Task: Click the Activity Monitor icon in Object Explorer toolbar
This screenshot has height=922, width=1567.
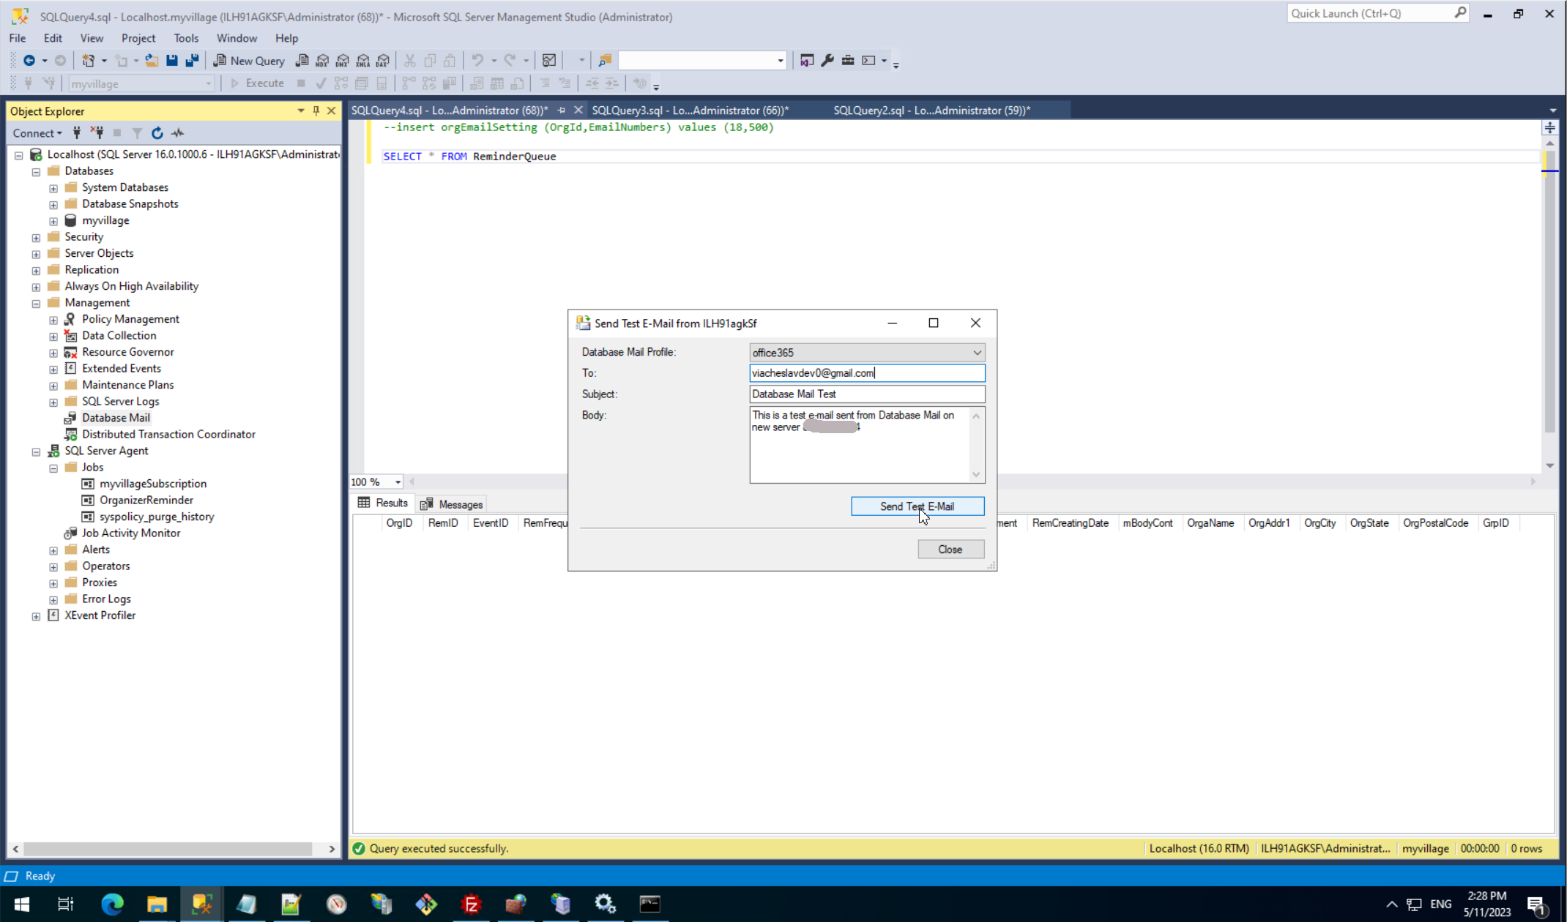Action: 177,133
